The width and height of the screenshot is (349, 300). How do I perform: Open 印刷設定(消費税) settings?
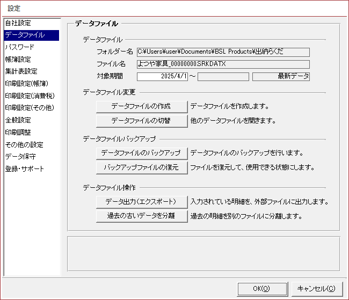29,96
